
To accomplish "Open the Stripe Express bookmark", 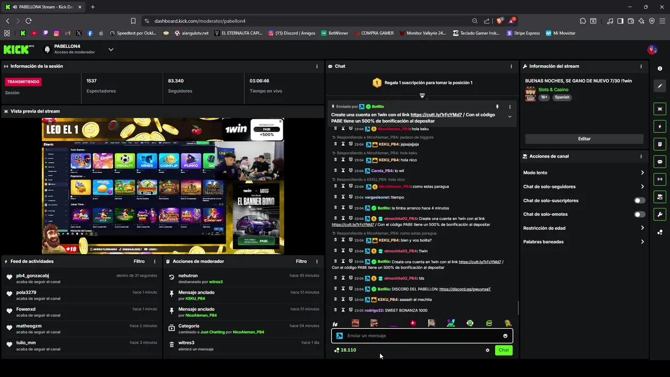I will tap(523, 33).
